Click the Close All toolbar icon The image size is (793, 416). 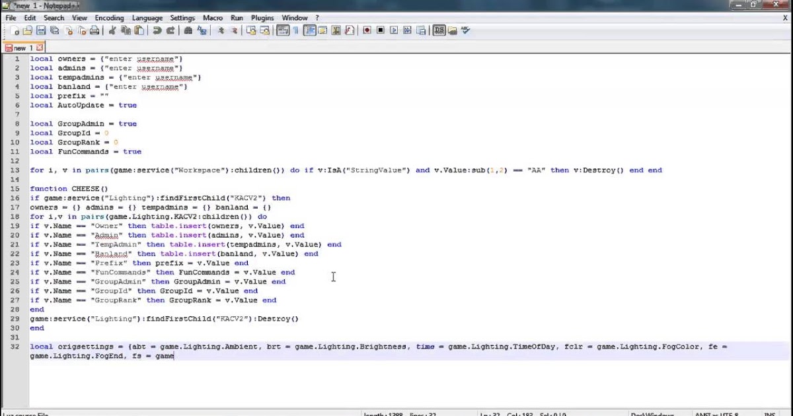[x=82, y=30]
